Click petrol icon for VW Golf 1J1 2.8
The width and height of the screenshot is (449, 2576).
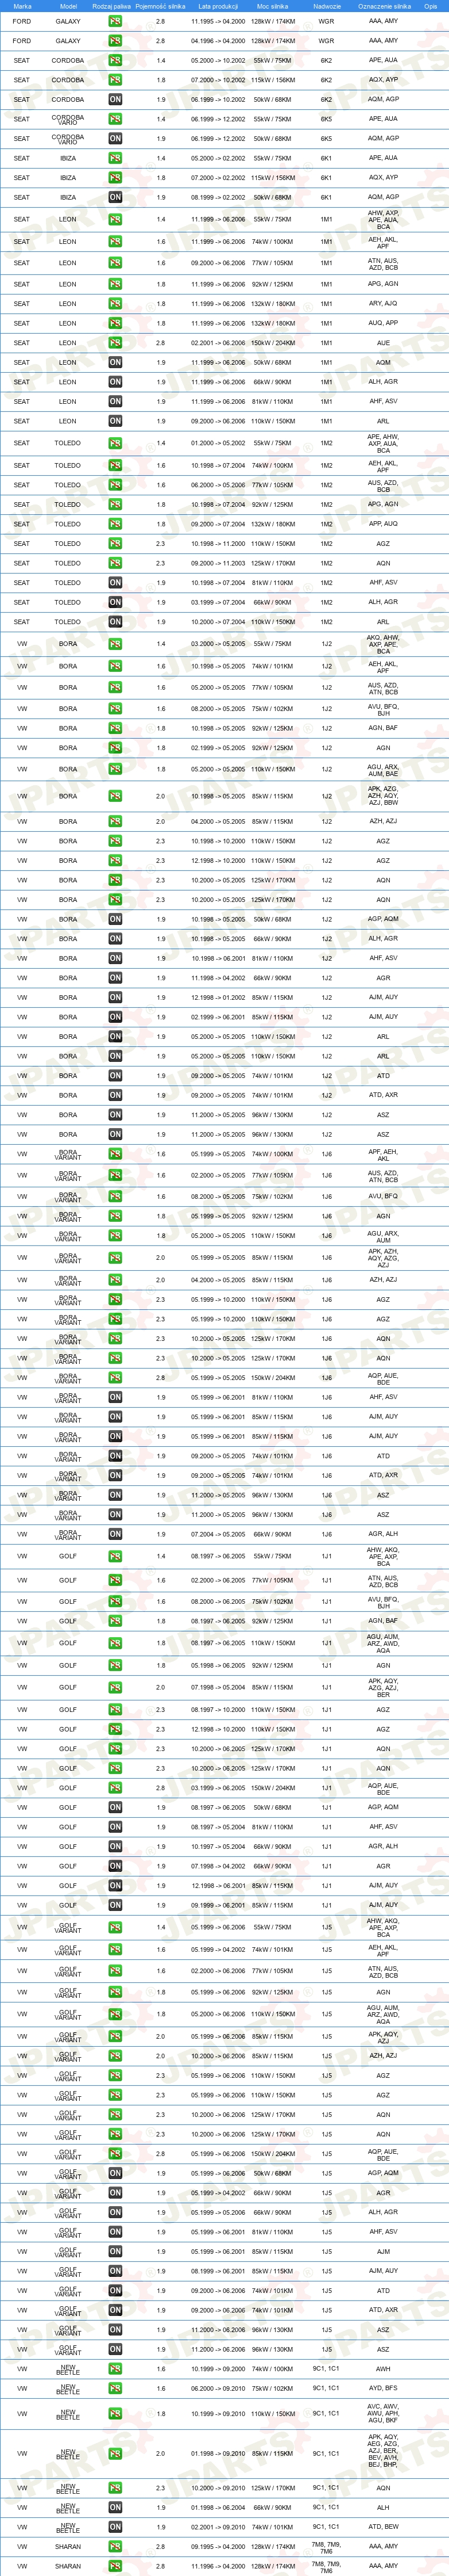pyautogui.click(x=116, y=1788)
